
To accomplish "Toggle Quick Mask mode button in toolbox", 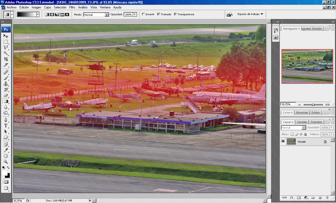I will (6, 182).
